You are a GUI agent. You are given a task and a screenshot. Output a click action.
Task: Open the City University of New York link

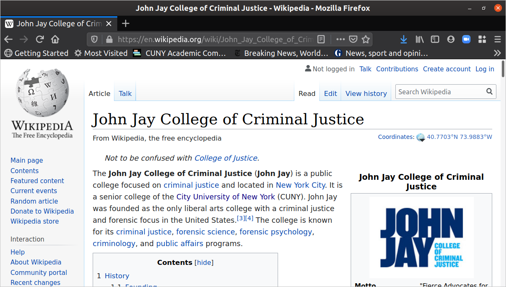(x=225, y=197)
